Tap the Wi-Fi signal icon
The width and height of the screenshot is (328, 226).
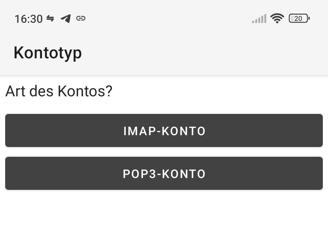pyautogui.click(x=277, y=19)
